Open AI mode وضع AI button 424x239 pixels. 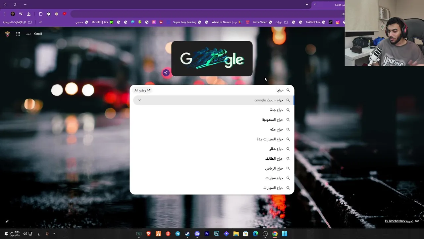pos(142,90)
